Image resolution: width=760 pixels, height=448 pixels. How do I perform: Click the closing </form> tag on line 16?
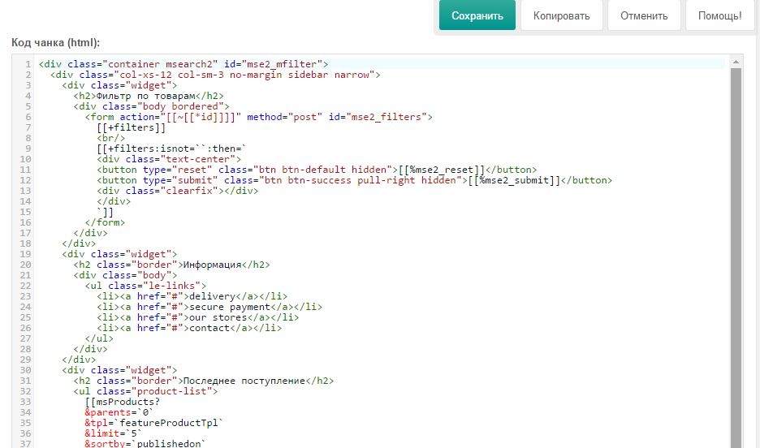pos(106,222)
